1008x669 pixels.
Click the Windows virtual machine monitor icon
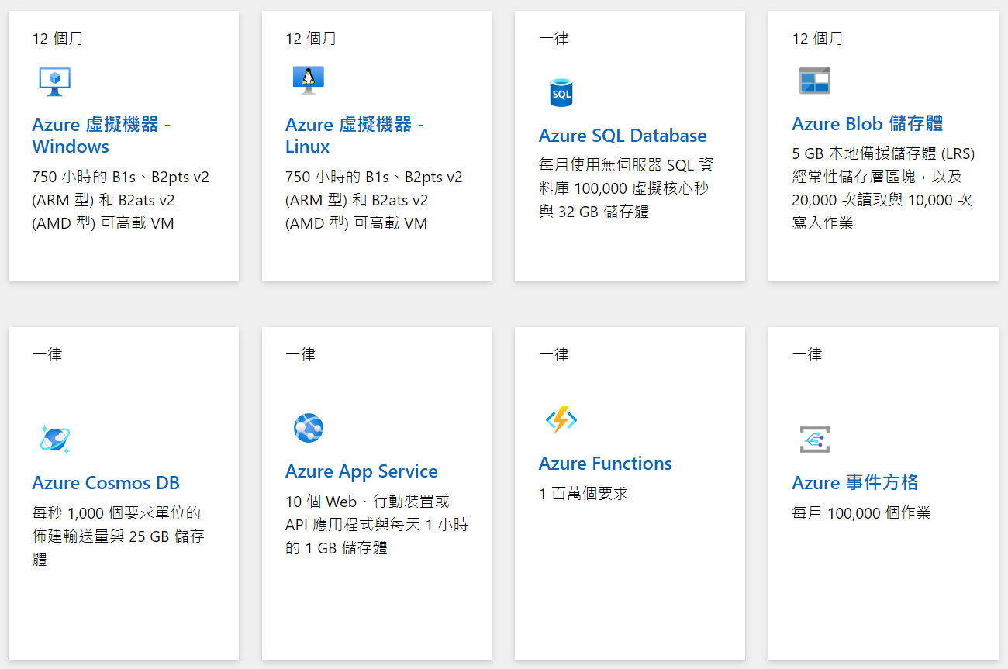[54, 81]
